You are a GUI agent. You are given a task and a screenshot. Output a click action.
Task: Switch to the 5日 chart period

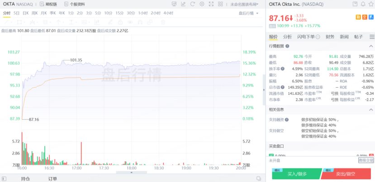(x=16, y=13)
